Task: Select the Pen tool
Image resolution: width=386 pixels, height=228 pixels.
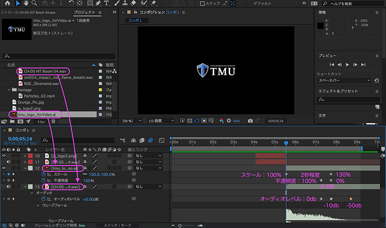Action: pos(98,3)
